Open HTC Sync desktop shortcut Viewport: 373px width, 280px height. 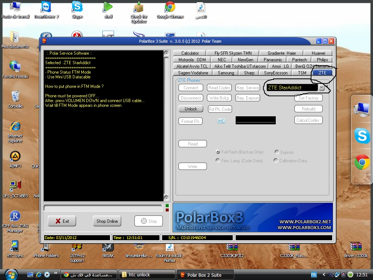(15, 249)
